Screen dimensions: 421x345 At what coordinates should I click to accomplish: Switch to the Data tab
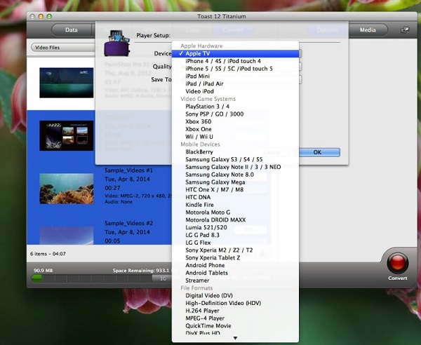(72, 30)
